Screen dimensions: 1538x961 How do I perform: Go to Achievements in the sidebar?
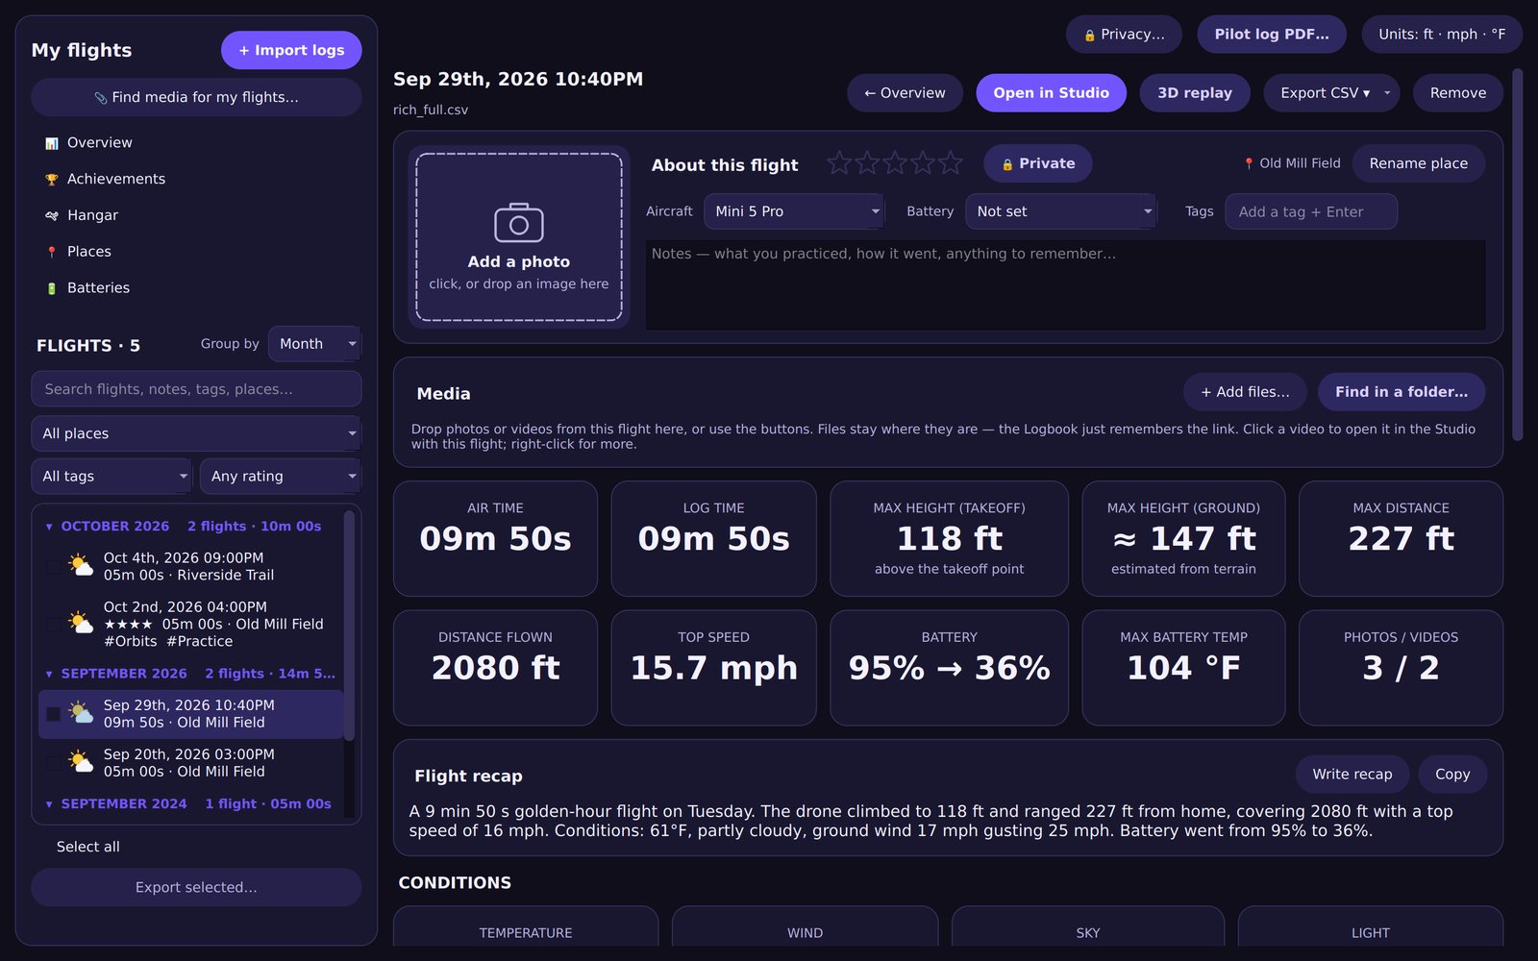[115, 179]
